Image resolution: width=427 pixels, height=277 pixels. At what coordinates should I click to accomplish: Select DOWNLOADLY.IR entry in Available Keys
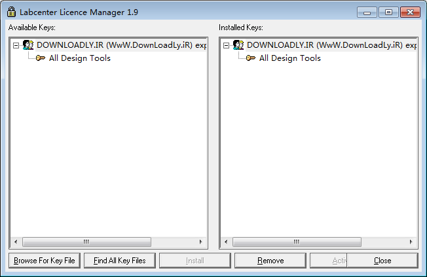121,45
